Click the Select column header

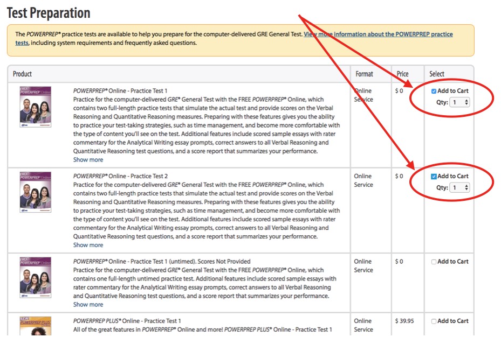(x=437, y=74)
